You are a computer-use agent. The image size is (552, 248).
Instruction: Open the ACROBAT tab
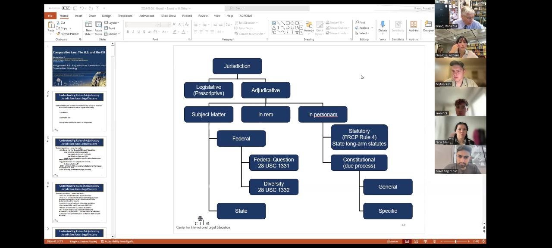(x=246, y=16)
